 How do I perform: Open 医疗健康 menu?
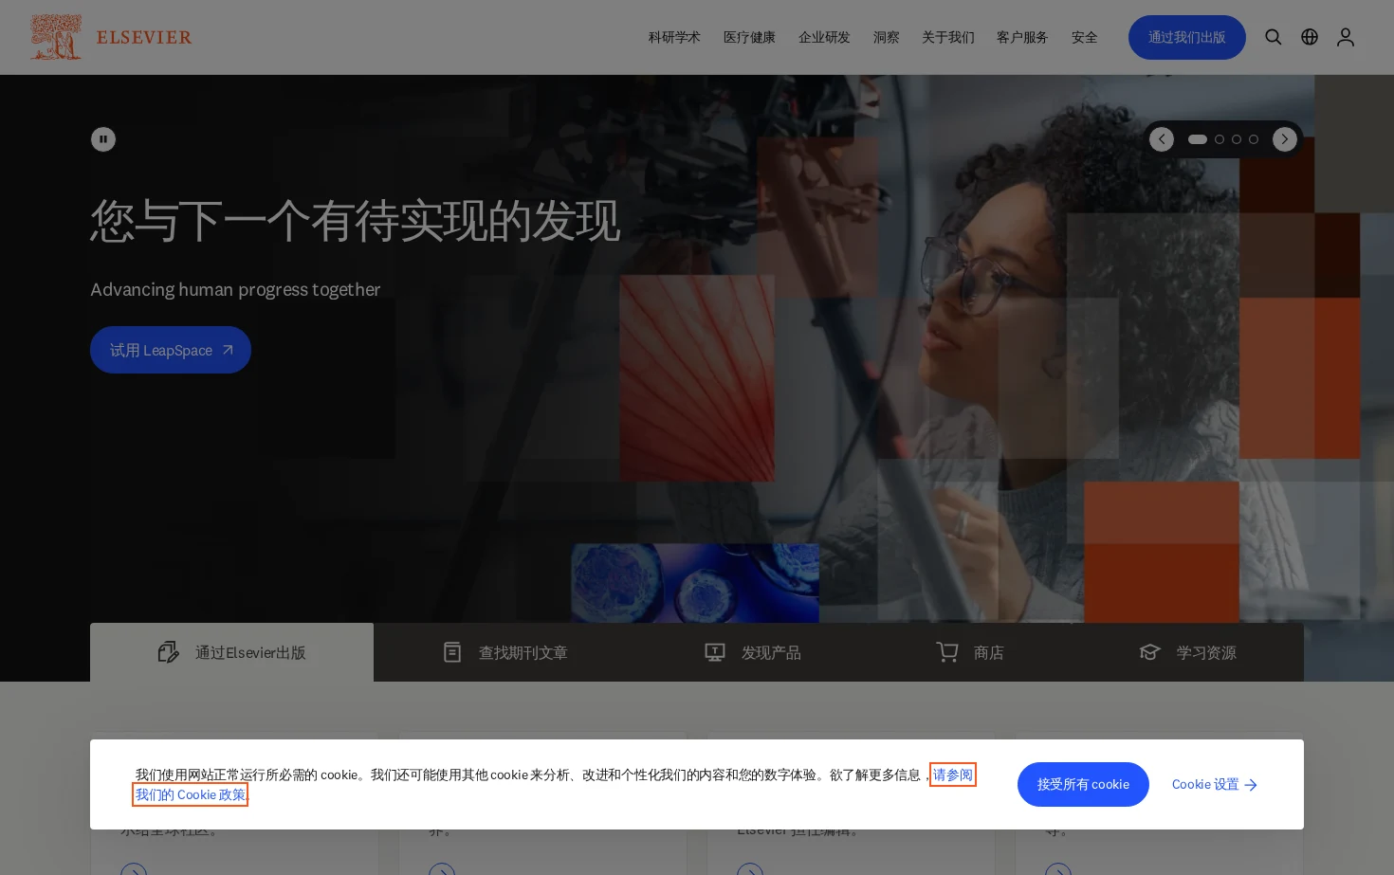[x=749, y=37]
